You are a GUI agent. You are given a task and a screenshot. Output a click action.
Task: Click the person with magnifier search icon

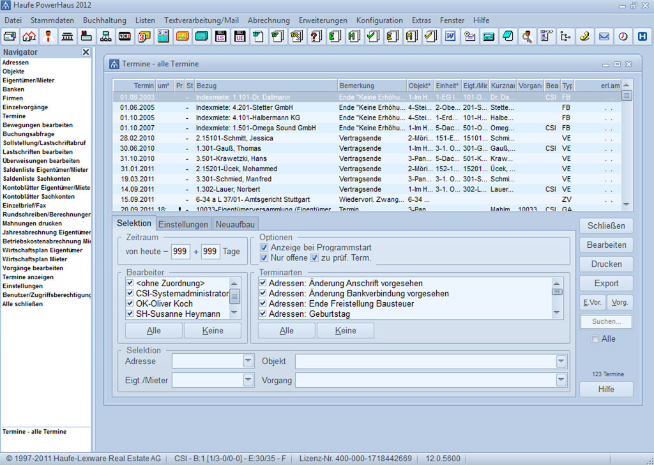[527, 36]
